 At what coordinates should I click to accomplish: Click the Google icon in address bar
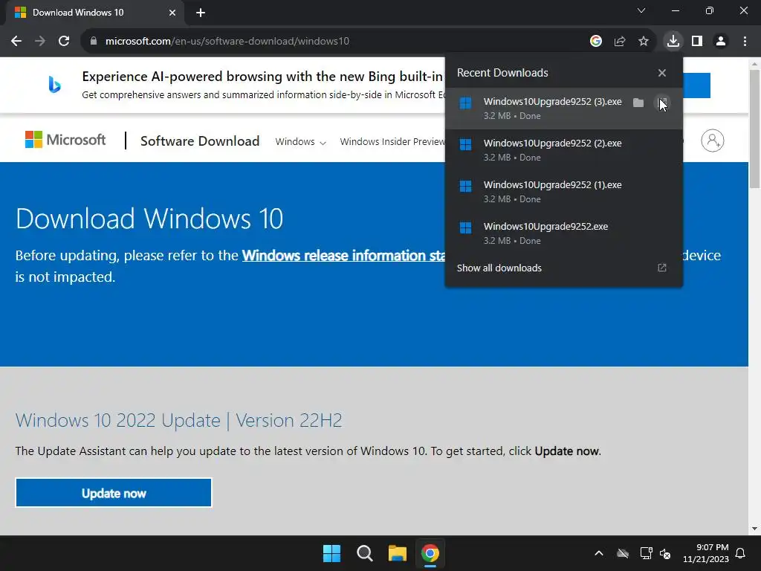pyautogui.click(x=596, y=42)
